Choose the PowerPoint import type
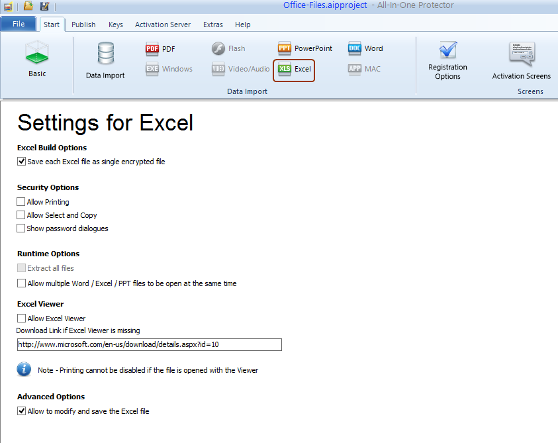Viewport: 558px width, 443px height. point(305,48)
